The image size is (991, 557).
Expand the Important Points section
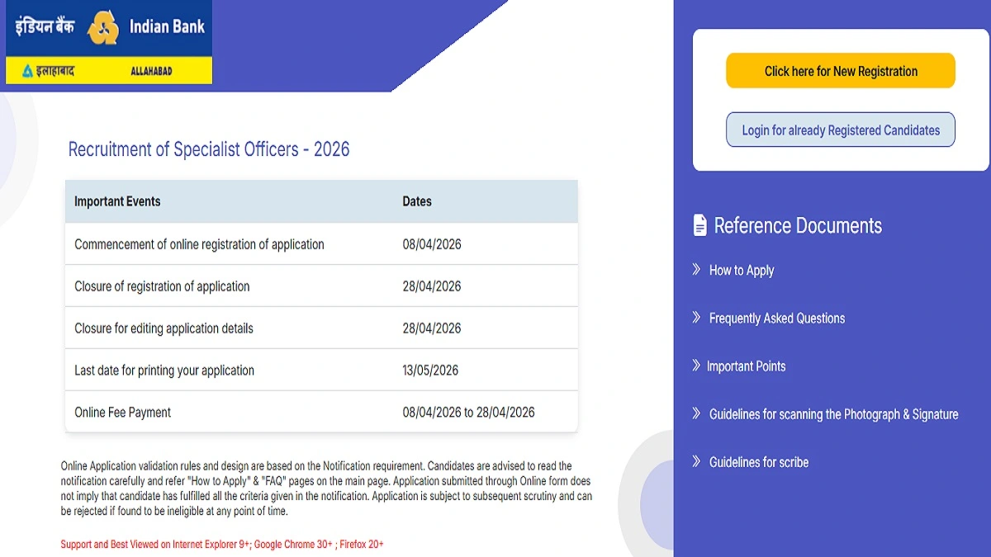point(747,366)
